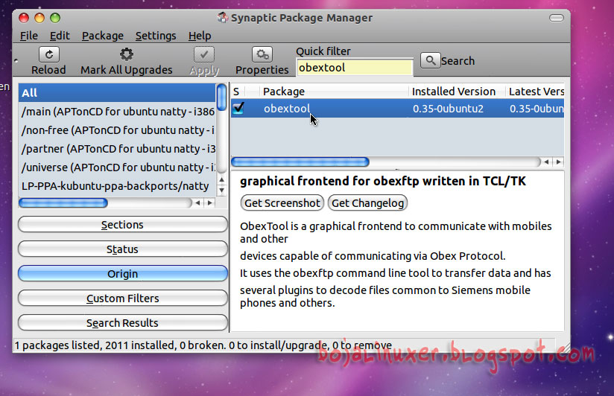Toggle the obextool status checkbox

tap(238, 108)
